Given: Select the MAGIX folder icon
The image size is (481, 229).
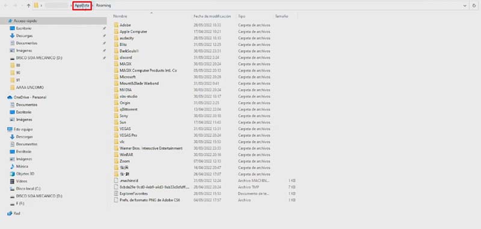Looking at the screenshot, I should click(116, 64).
